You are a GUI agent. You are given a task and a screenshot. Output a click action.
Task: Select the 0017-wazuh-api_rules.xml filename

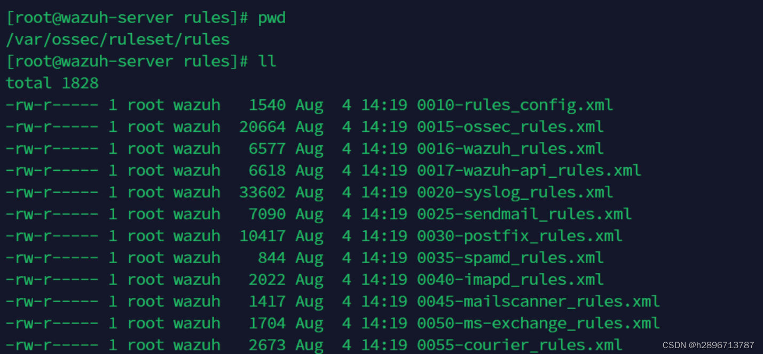529,171
